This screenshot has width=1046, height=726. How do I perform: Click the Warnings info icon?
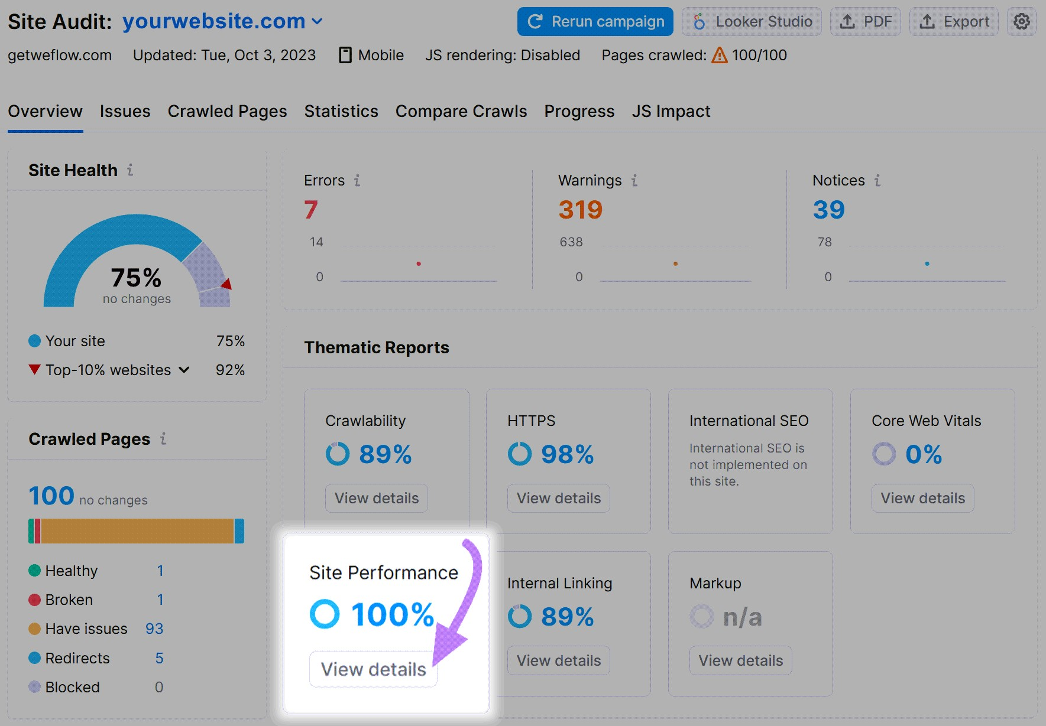click(633, 181)
